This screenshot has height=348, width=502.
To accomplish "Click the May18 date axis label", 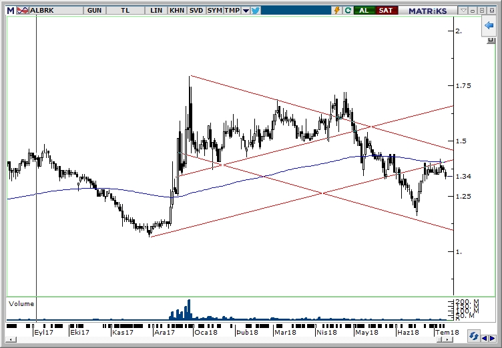I will point(366,332).
